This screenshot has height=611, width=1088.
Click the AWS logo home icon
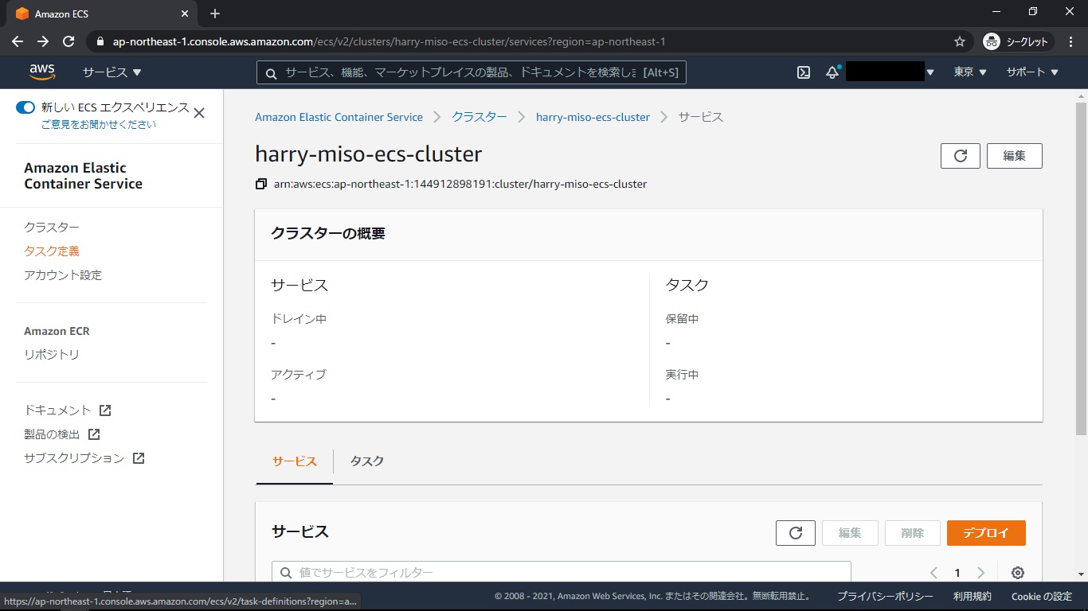click(42, 72)
